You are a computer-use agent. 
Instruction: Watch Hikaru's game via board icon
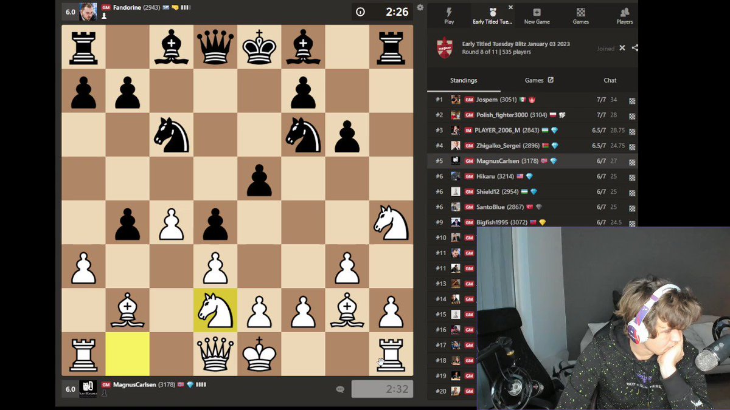(x=632, y=177)
